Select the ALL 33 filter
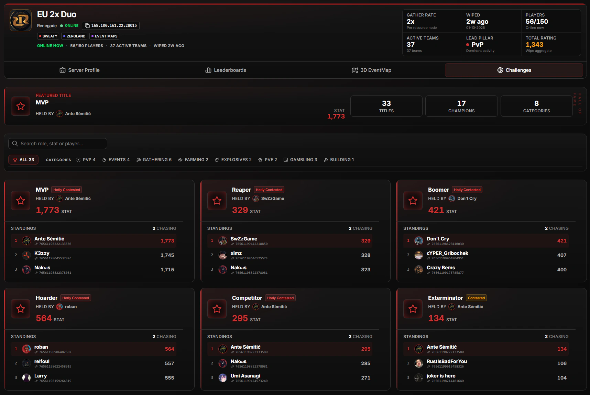 pos(23,160)
